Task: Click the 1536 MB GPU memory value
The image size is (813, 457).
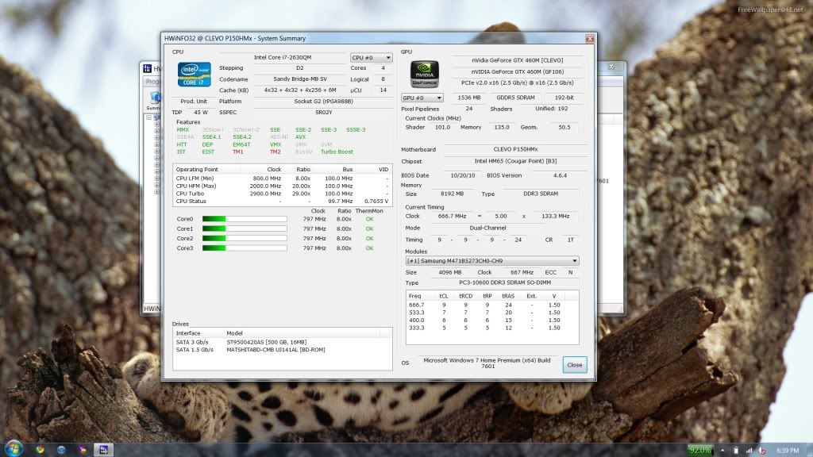Action: pyautogui.click(x=469, y=98)
